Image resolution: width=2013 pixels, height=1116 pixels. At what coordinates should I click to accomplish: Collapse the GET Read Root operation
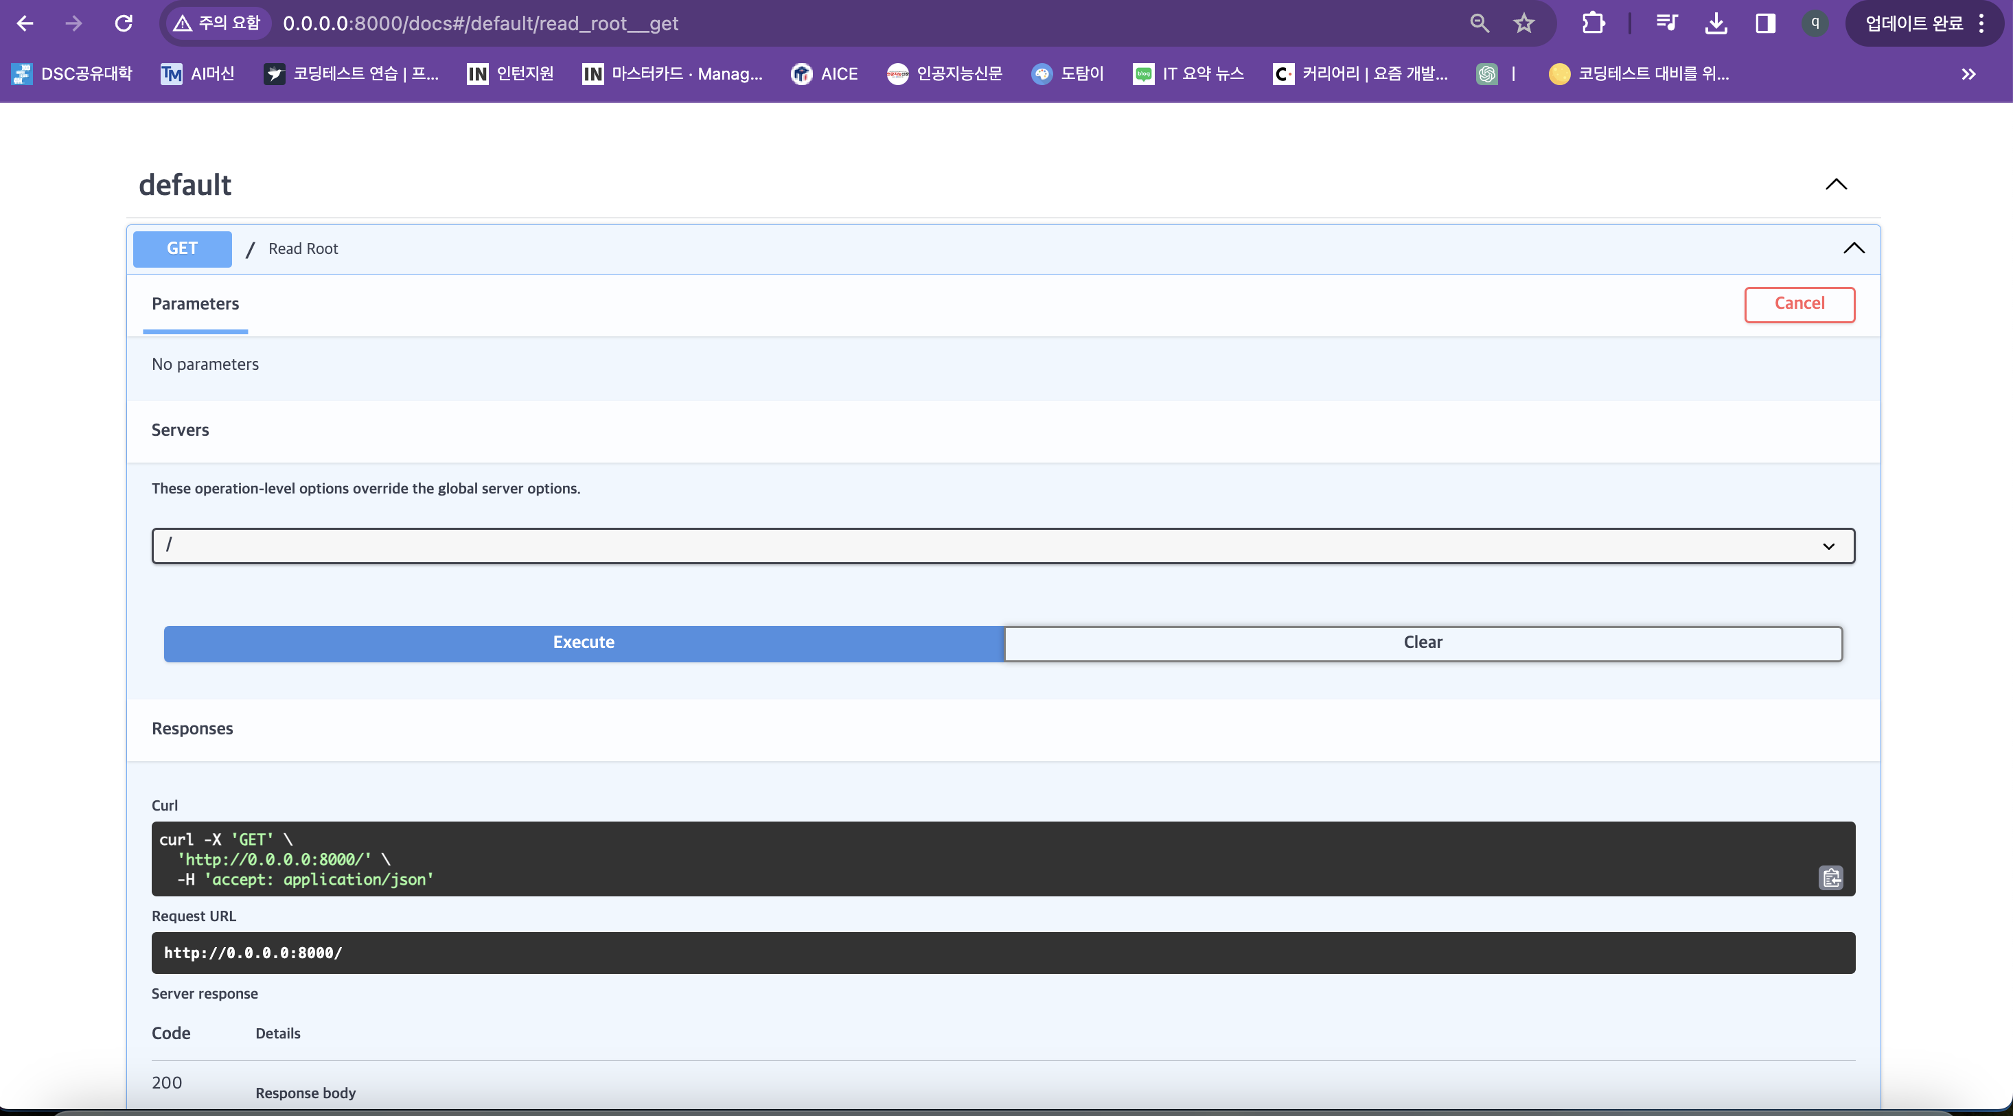(x=1854, y=248)
